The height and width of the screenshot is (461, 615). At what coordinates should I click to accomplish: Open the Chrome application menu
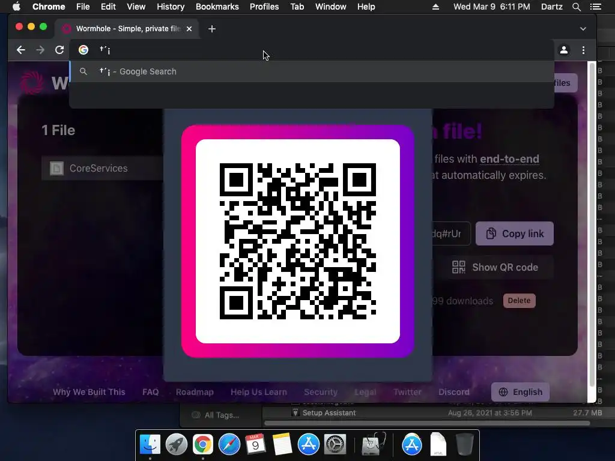tap(49, 7)
